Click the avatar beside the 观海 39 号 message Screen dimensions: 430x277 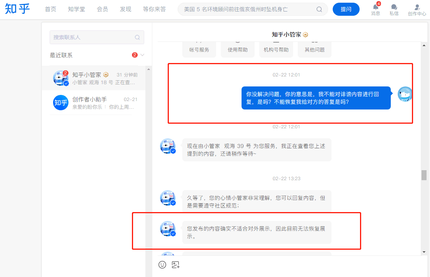(168, 146)
